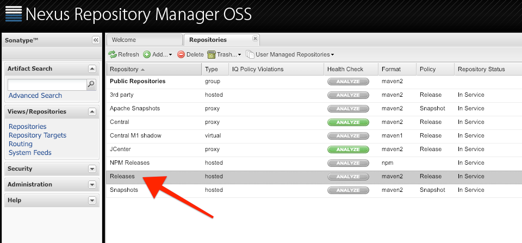
Task: Click the artifact search magnifier icon
Action: tap(91, 85)
